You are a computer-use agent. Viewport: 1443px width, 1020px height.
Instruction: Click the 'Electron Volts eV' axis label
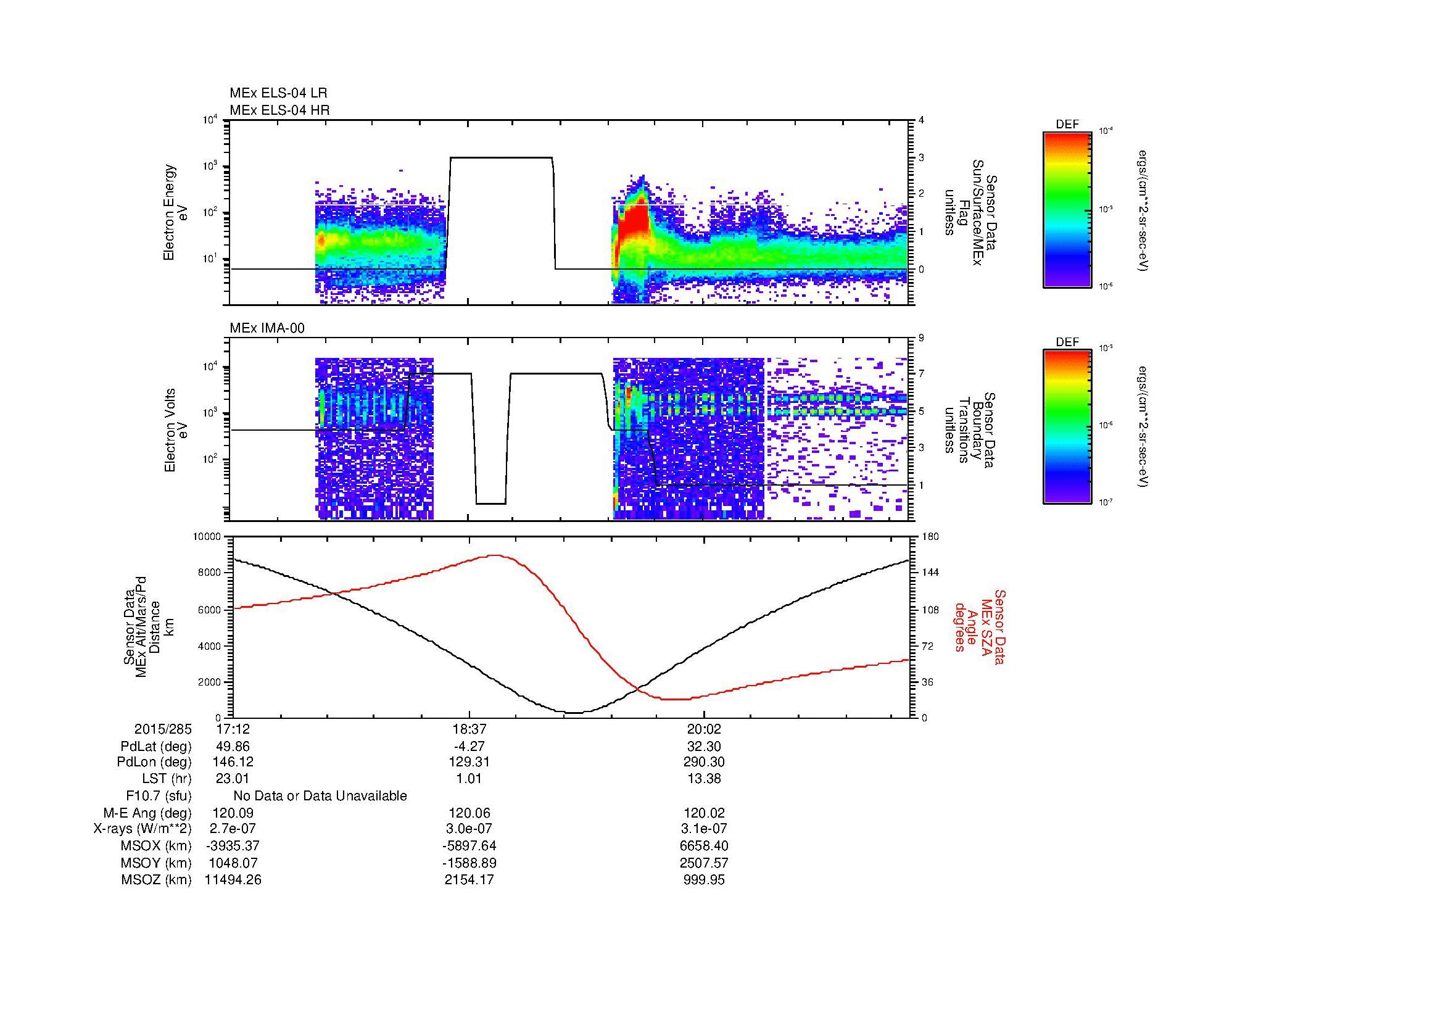click(176, 430)
